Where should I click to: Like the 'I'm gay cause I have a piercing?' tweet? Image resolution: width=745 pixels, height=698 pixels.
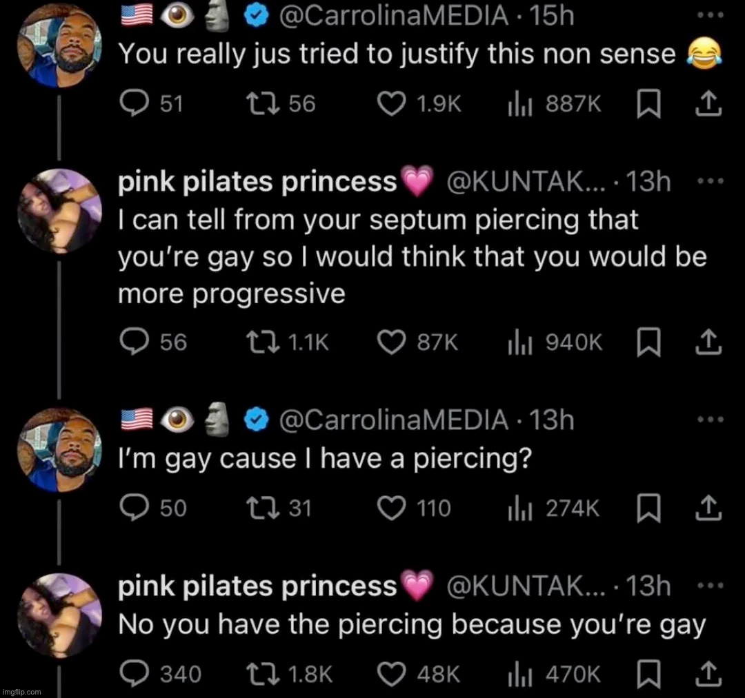(393, 508)
